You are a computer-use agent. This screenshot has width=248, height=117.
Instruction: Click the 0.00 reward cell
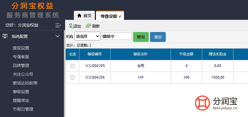[218, 66]
